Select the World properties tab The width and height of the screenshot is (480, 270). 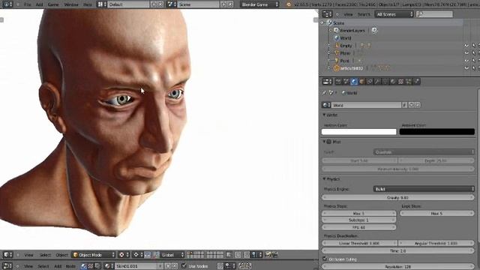tap(354, 82)
